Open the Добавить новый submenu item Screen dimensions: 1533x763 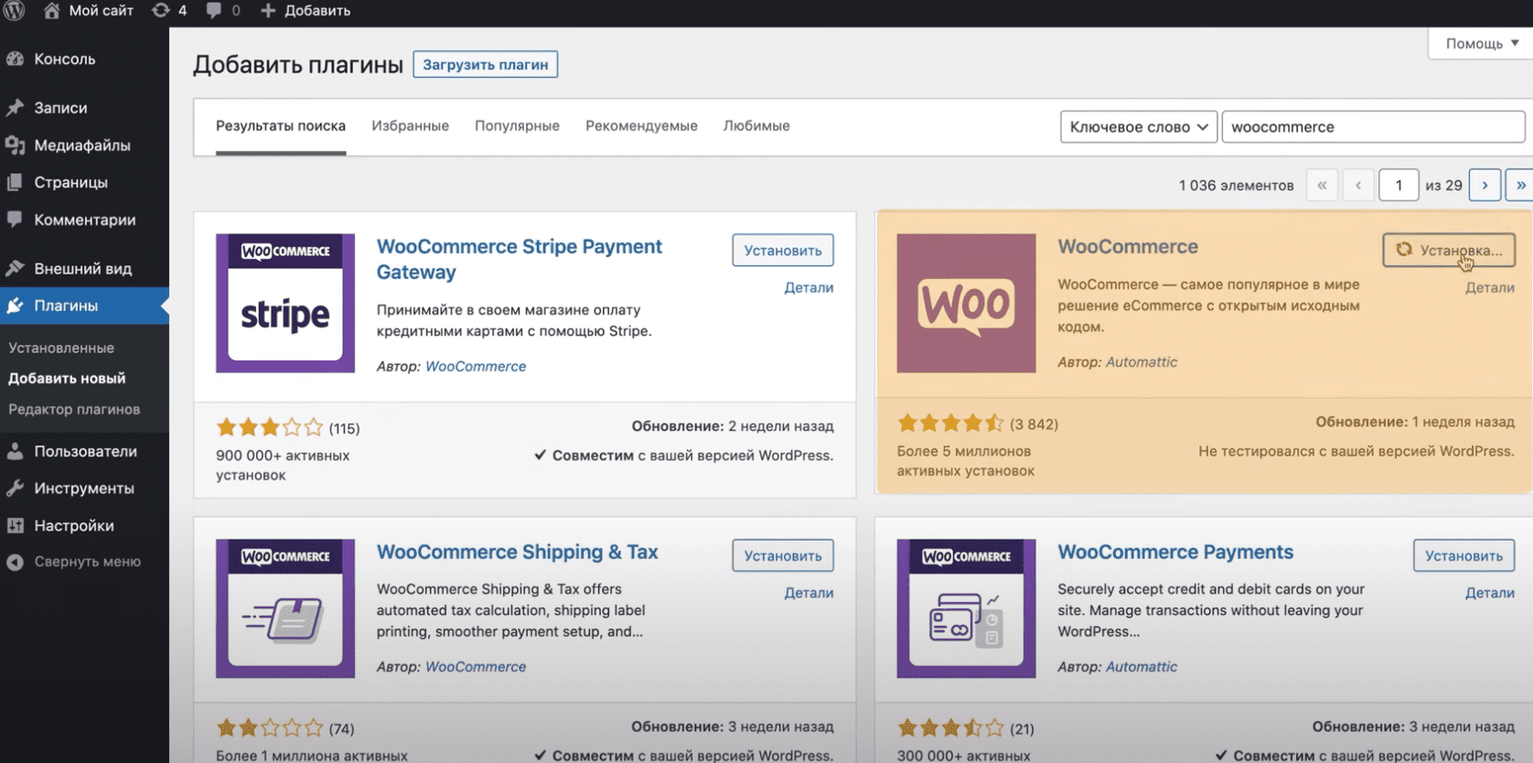point(67,378)
